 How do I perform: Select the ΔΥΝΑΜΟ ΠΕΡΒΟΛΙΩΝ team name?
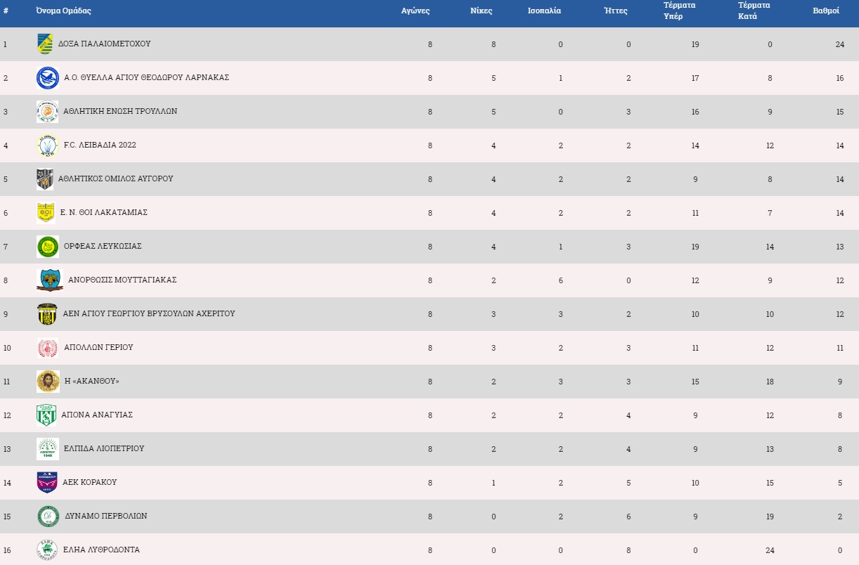pos(106,516)
